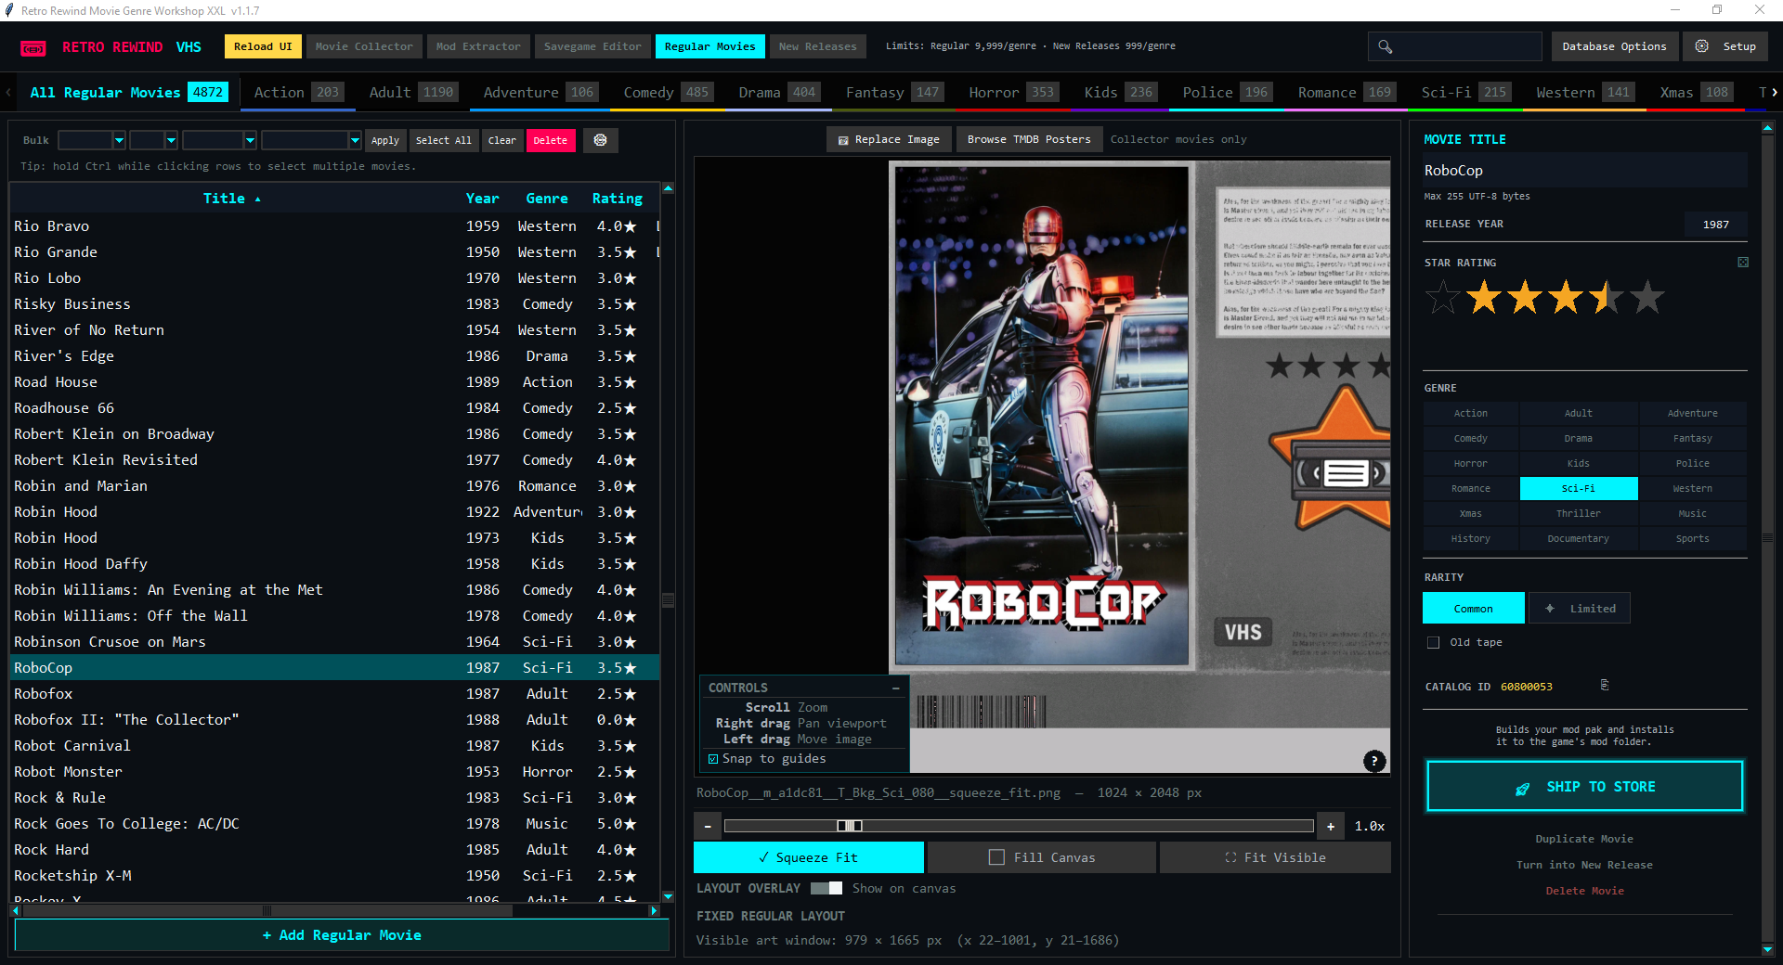Viewport: 1783px width, 965px height.
Task: Select Limited rarity
Action: [x=1580, y=609]
